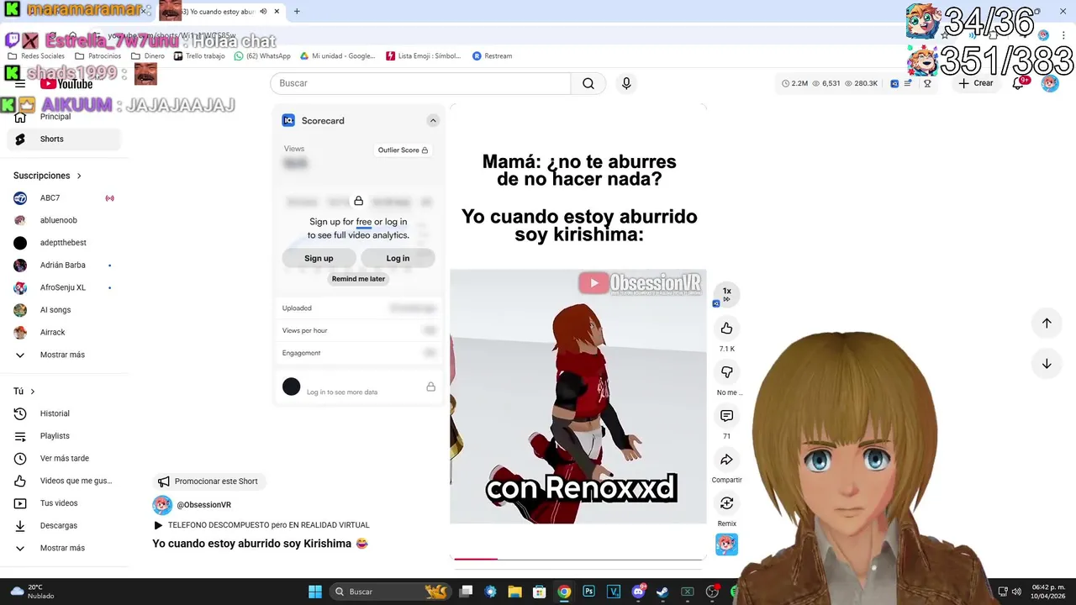1076x605 pixels.
Task: Open (62) WhatsApp bookmark
Action: pos(262,56)
